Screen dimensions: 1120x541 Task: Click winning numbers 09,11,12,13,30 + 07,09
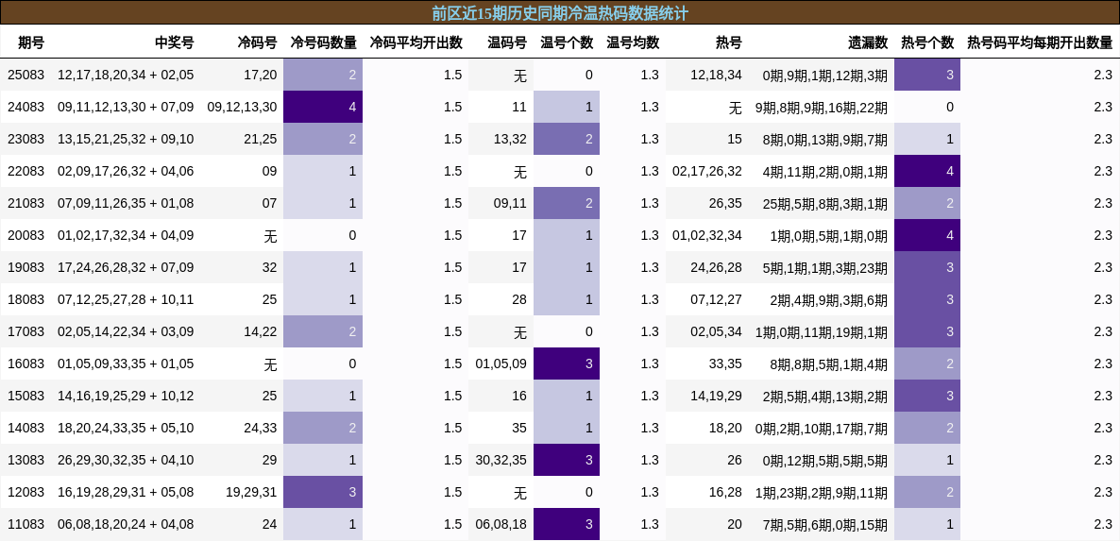(126, 107)
